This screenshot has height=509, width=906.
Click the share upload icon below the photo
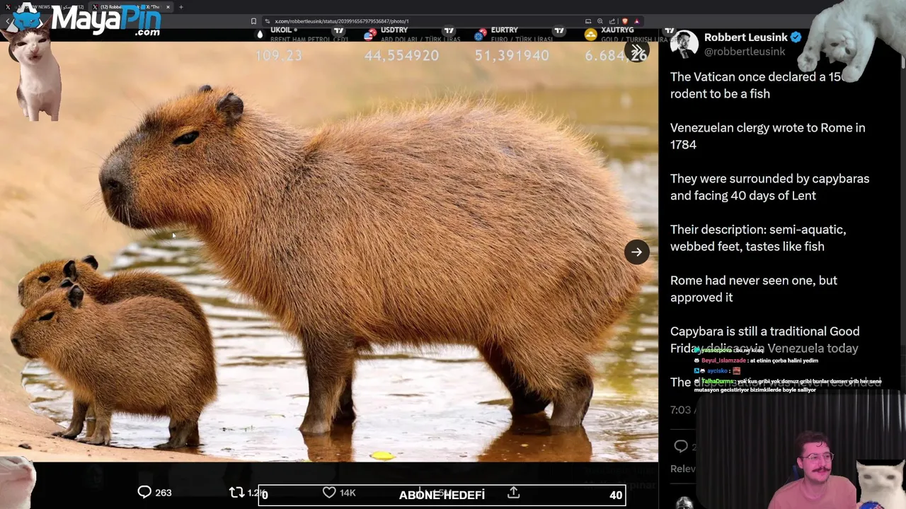click(514, 492)
